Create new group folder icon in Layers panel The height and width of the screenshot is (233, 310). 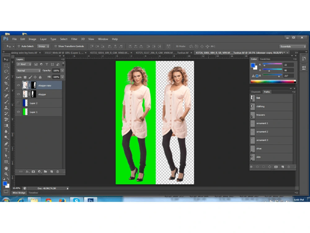point(45,171)
